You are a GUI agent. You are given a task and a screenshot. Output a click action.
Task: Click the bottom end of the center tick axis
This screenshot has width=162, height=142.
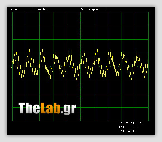(81, 121)
